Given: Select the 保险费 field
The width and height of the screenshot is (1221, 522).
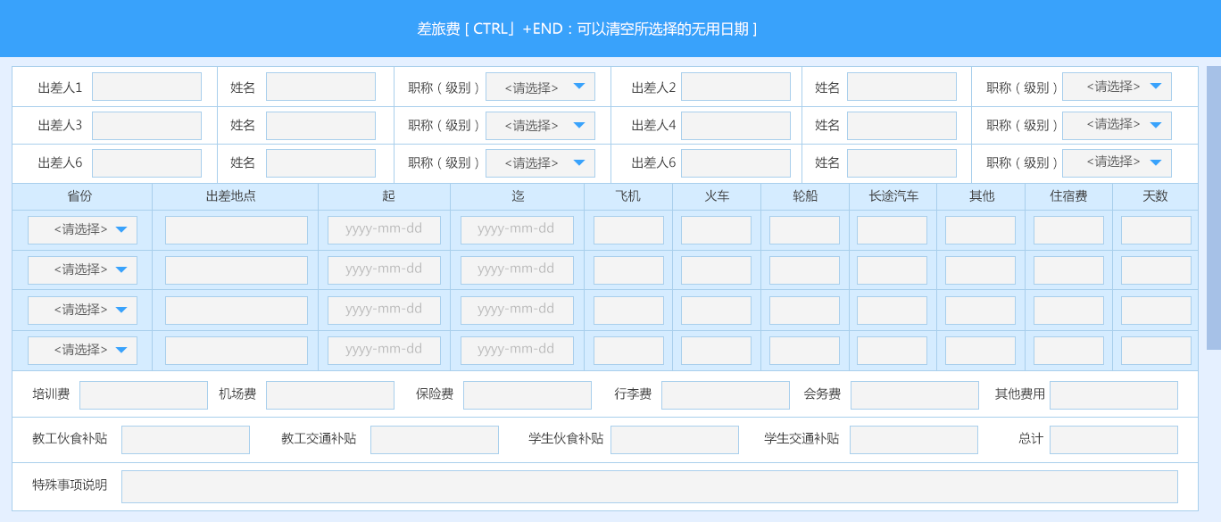Looking at the screenshot, I should (527, 395).
